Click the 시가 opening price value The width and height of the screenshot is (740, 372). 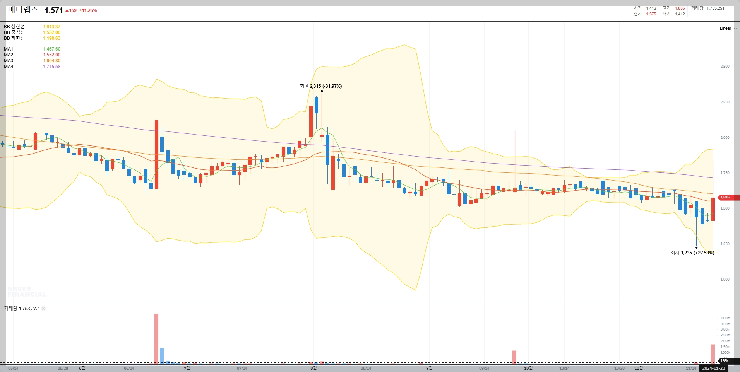tap(651, 8)
